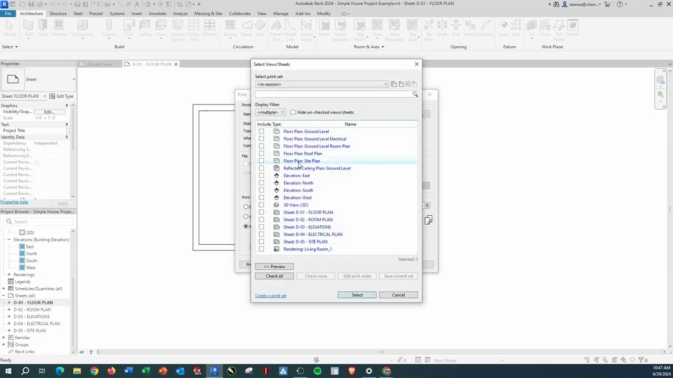Image resolution: width=673 pixels, height=378 pixels.
Task: Select the Model Text tool
Action: point(276,29)
